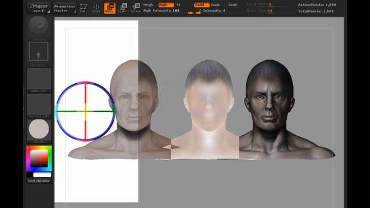This screenshot has width=370, height=208.
Task: Open the ZMapper rev-E plugin
Action: (x=39, y=8)
